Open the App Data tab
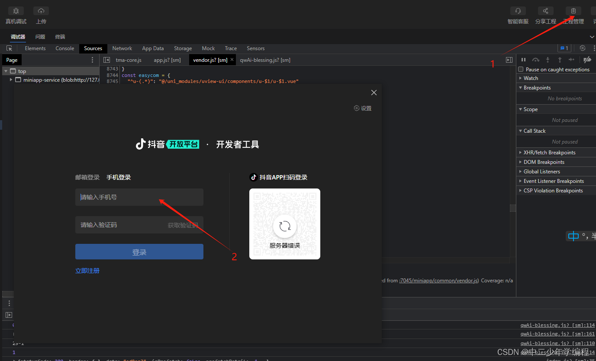The height and width of the screenshot is (361, 596). pos(153,48)
